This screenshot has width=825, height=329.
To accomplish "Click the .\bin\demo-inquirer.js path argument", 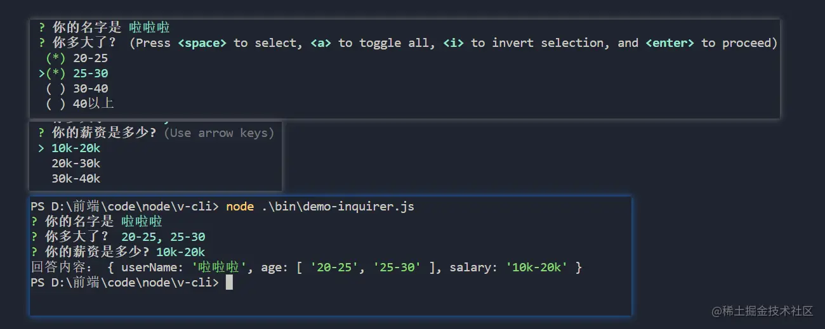I will pyautogui.click(x=338, y=207).
